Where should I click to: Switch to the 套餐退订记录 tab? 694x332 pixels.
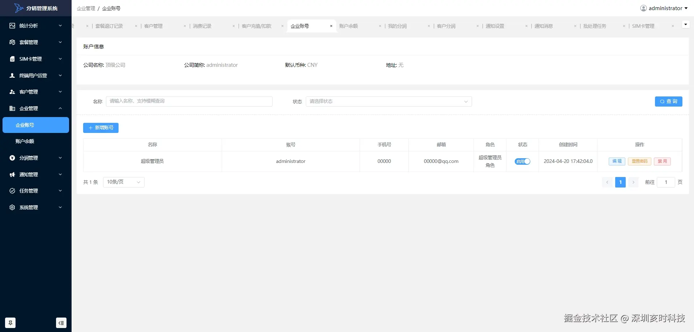[x=109, y=26]
